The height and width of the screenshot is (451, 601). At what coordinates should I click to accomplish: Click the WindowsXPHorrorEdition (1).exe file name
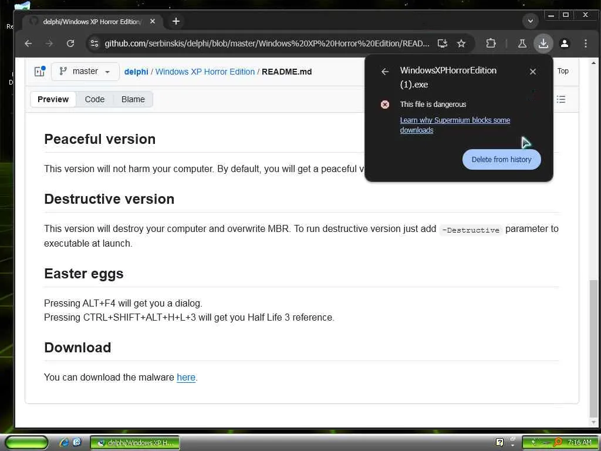tap(448, 77)
